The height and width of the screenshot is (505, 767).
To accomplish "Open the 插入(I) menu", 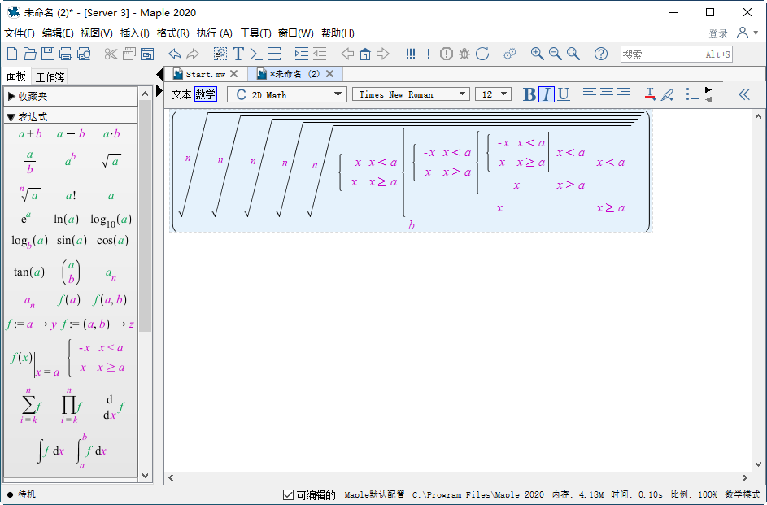I will pos(134,33).
